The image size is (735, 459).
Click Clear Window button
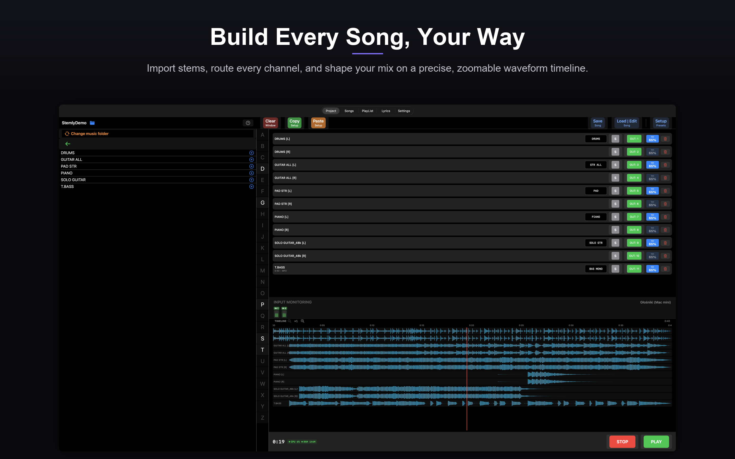click(x=270, y=123)
